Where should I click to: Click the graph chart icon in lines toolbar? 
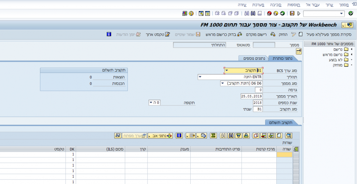(x=117, y=136)
